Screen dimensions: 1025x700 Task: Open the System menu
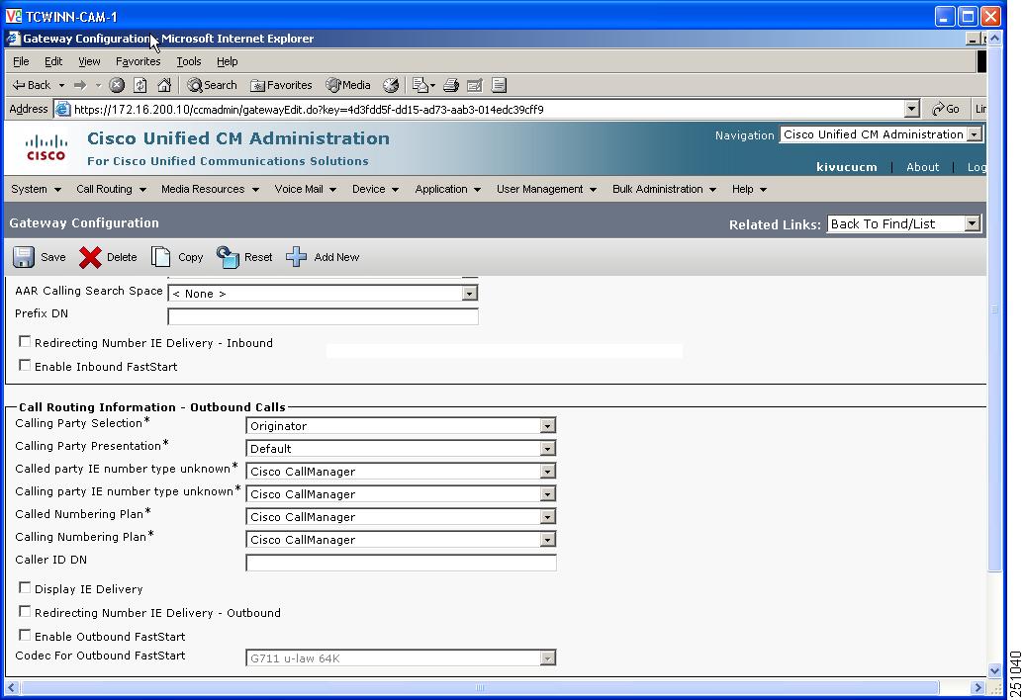(x=36, y=189)
